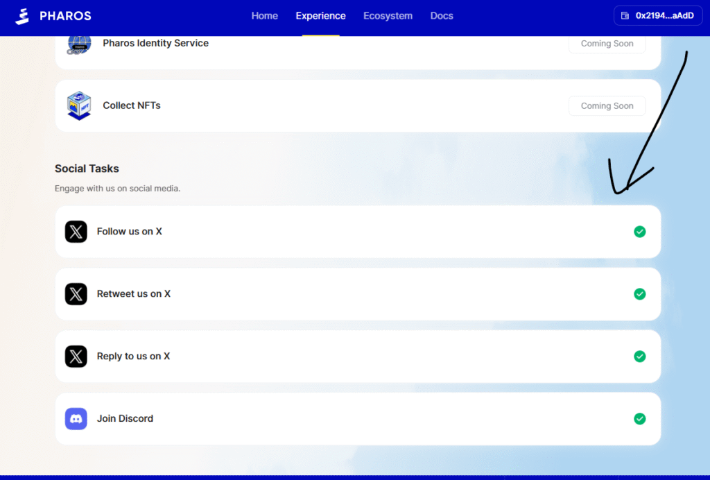Click Coming Soon for Pharos Identity Service

607,44
